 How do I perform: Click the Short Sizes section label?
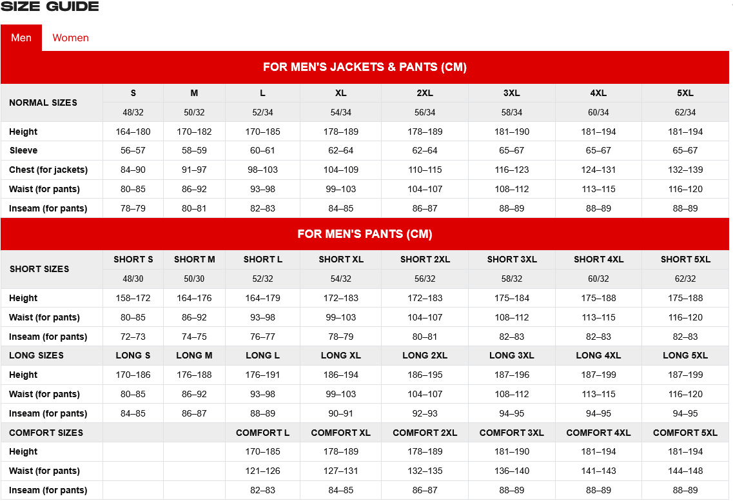39,269
